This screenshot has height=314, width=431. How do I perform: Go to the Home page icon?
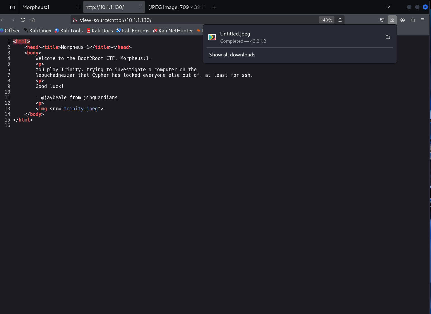point(33,20)
